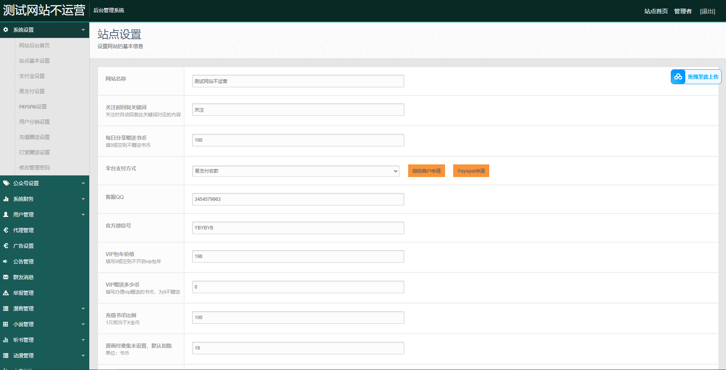Expand the 小说管理 menu arrow
The height and width of the screenshot is (370, 726).
pos(83,324)
